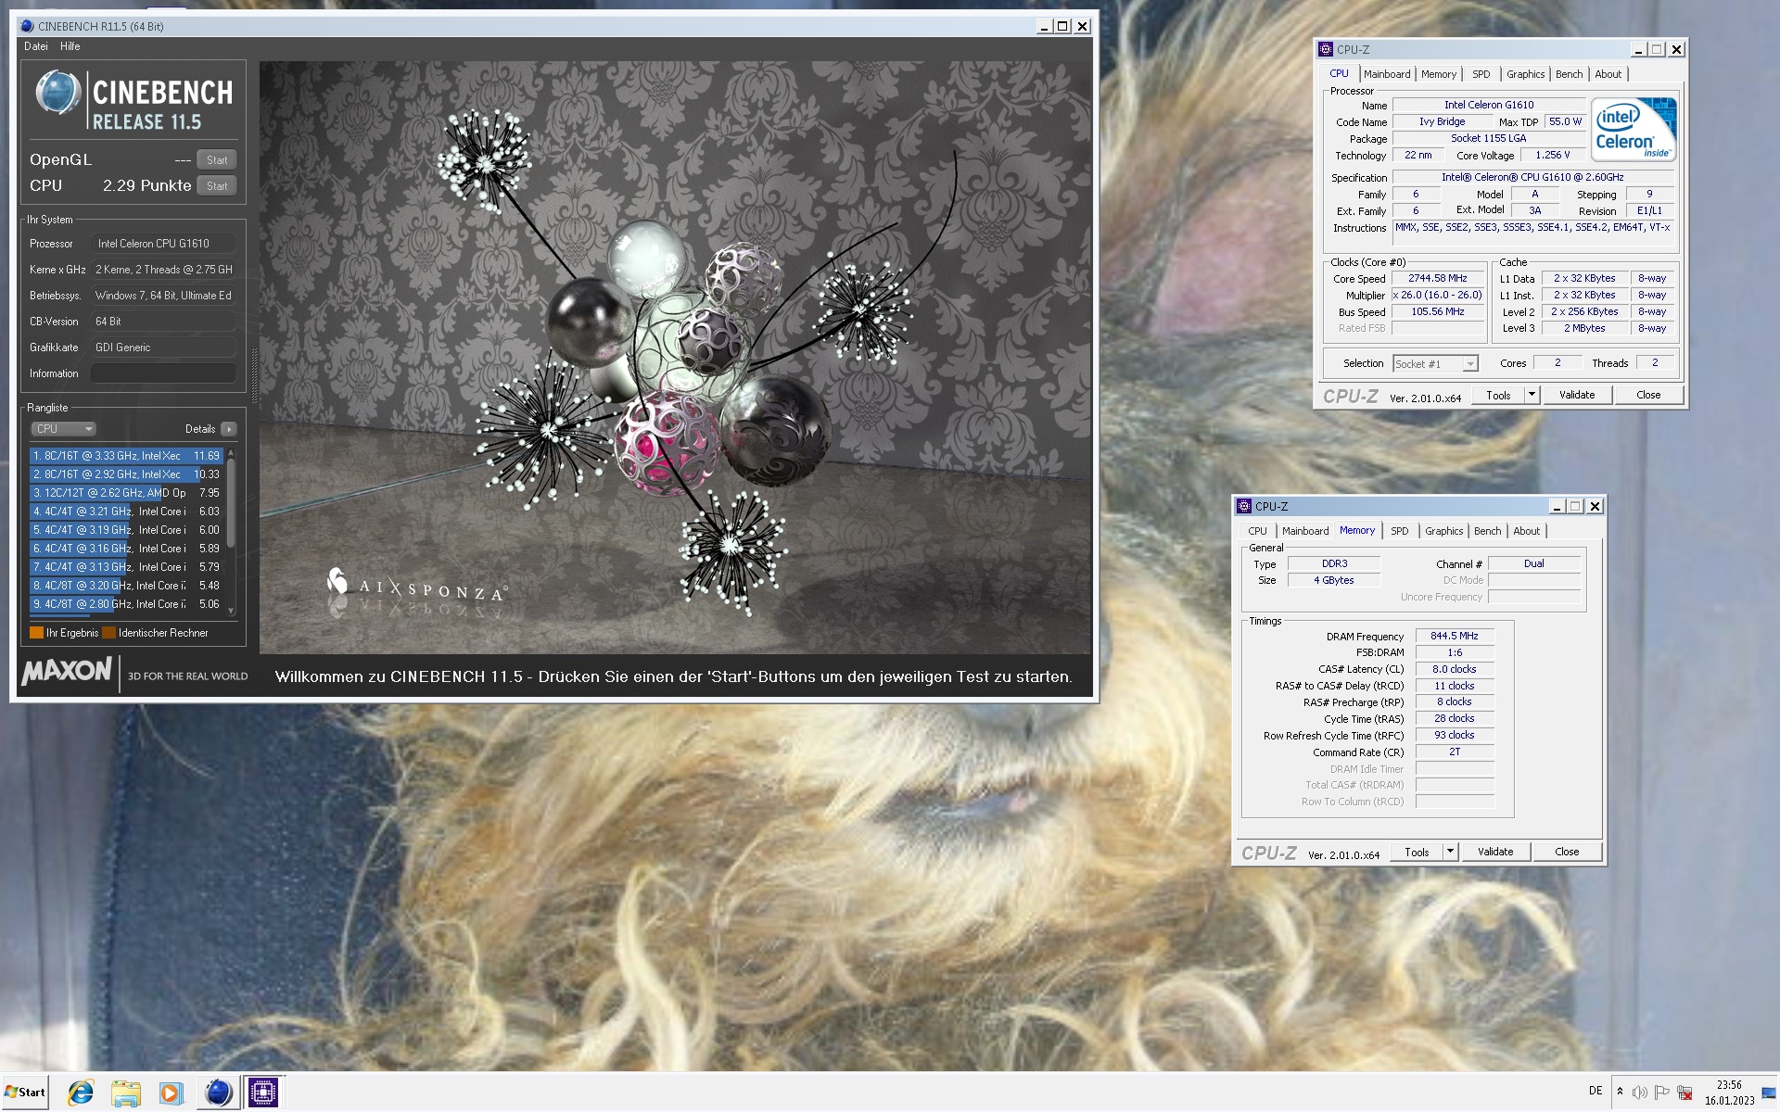Select ranking entry 1 with score 11.69

click(x=126, y=456)
